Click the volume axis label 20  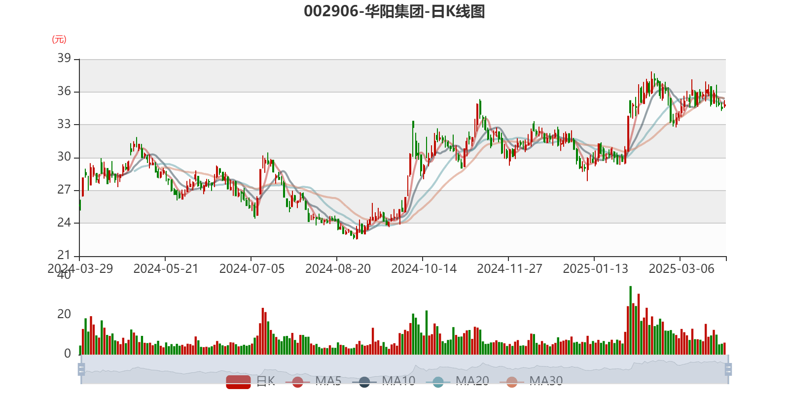point(64,314)
